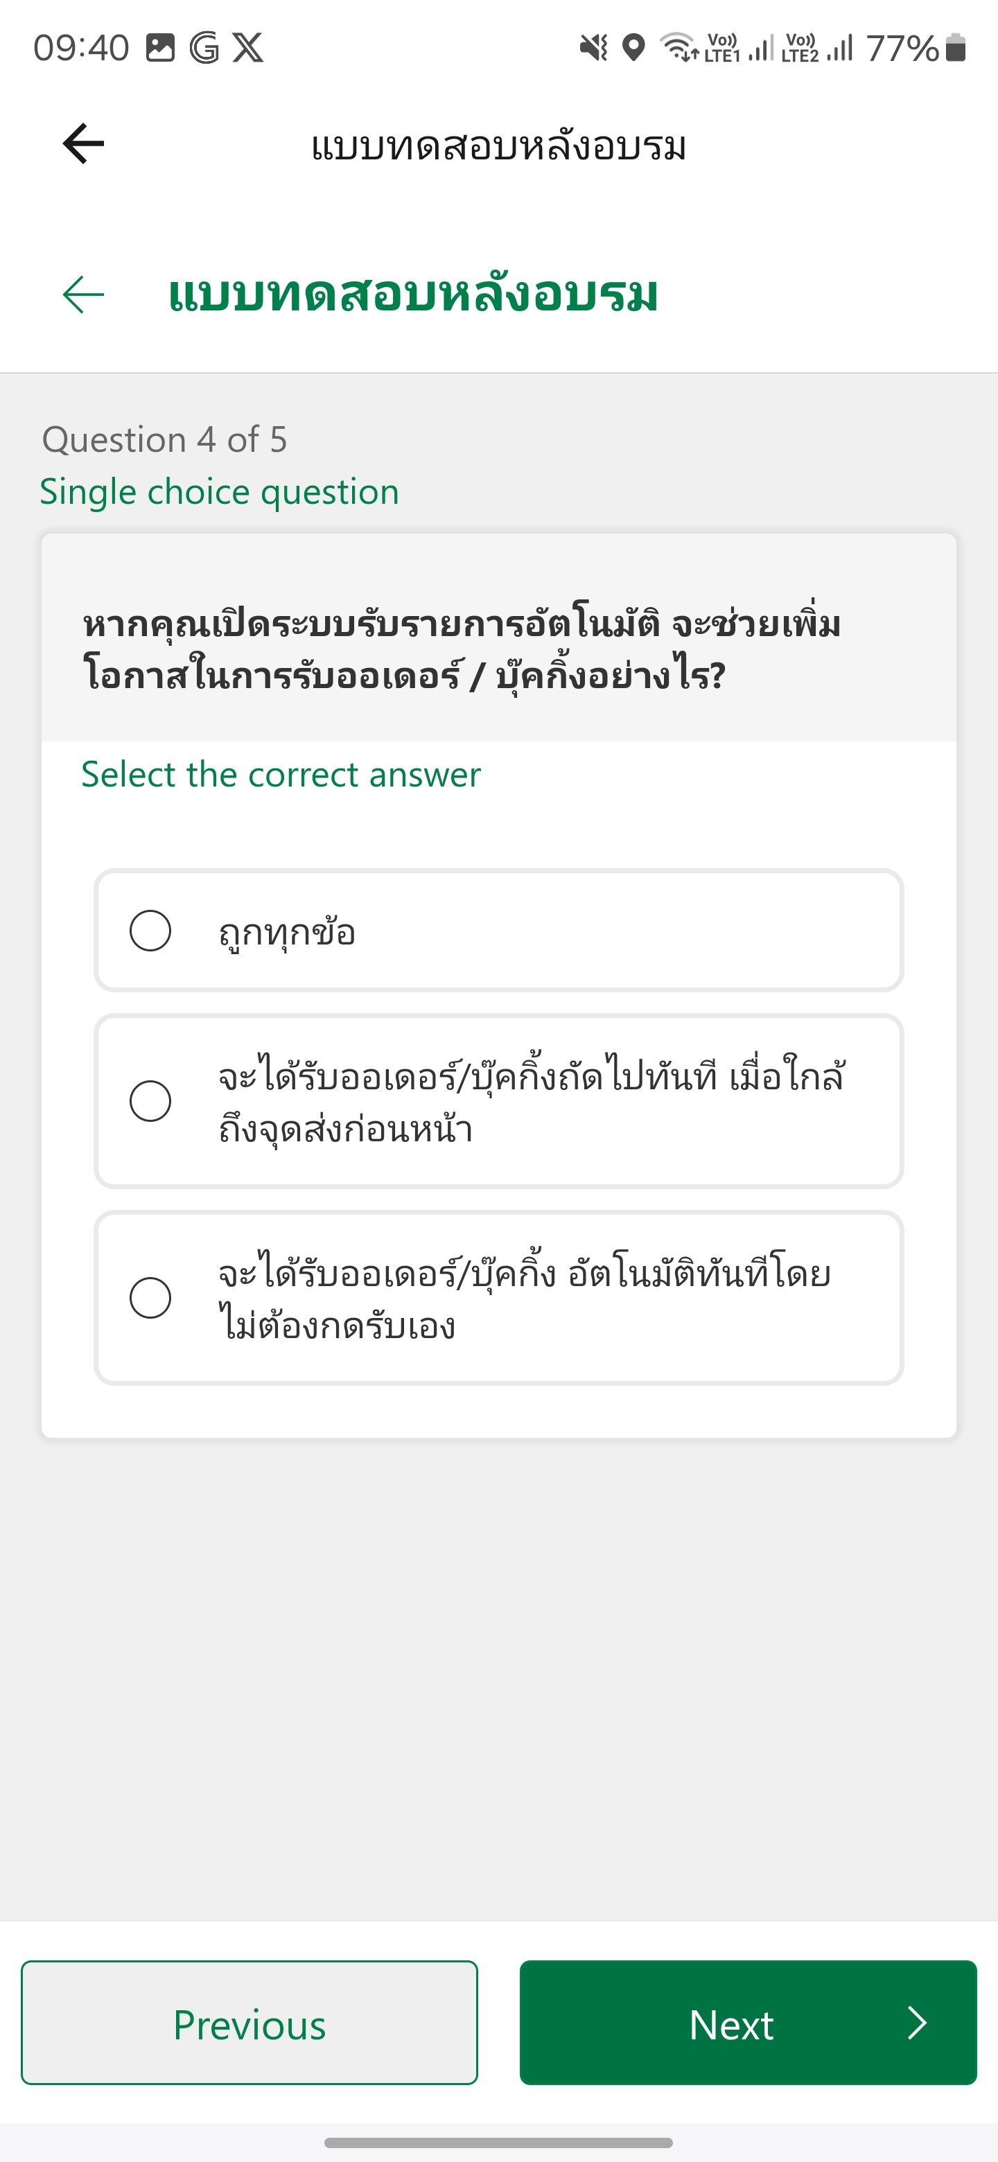Go back with the Previous button
This screenshot has width=998, height=2162.
point(249,2023)
